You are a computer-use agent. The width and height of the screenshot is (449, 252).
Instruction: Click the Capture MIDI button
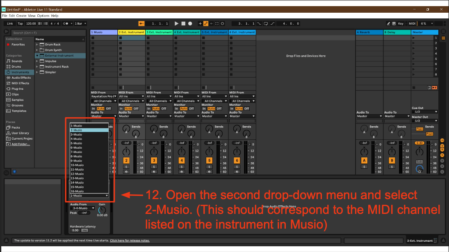217,23
